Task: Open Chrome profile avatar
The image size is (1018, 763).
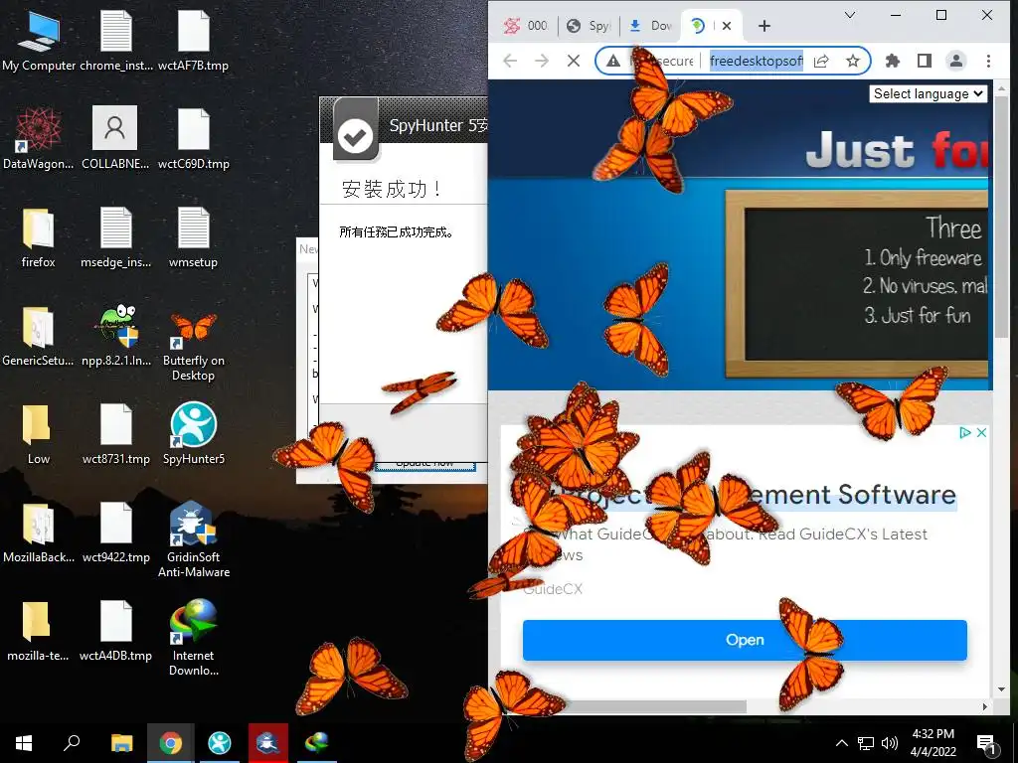Action: pos(956,61)
